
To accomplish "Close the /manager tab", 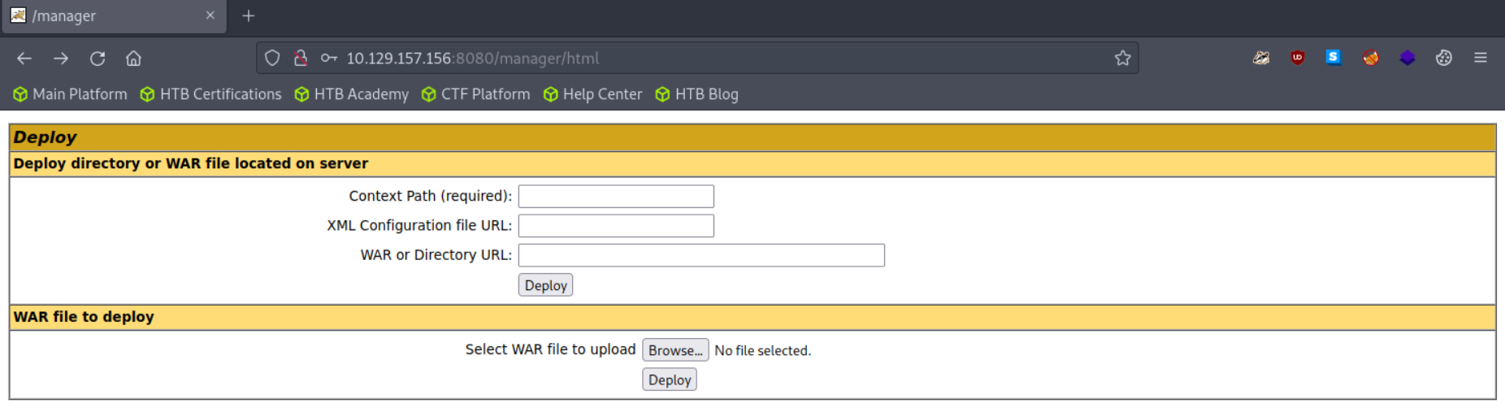I will [210, 15].
